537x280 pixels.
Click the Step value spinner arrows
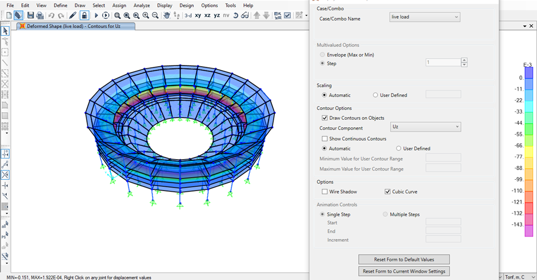coord(464,62)
